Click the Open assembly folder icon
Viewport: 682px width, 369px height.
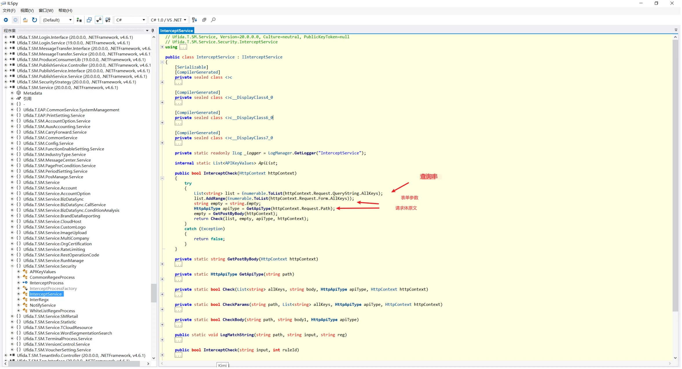(x=25, y=20)
